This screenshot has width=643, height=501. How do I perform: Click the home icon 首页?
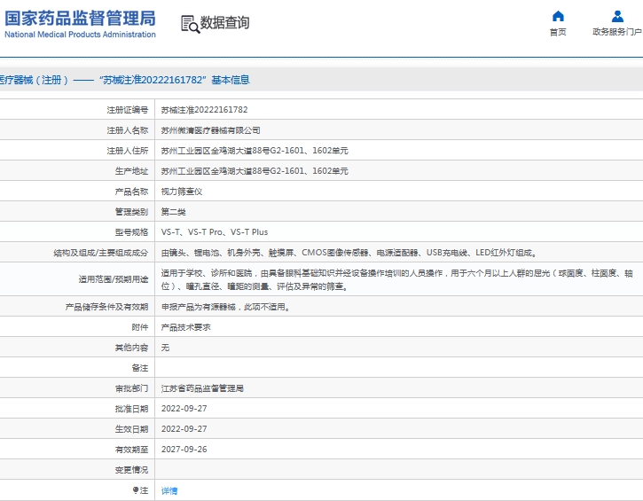(x=558, y=16)
